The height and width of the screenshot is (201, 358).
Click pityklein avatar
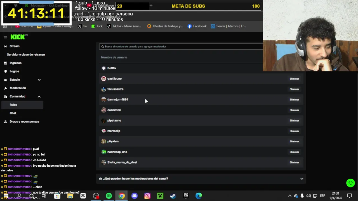[104, 142]
